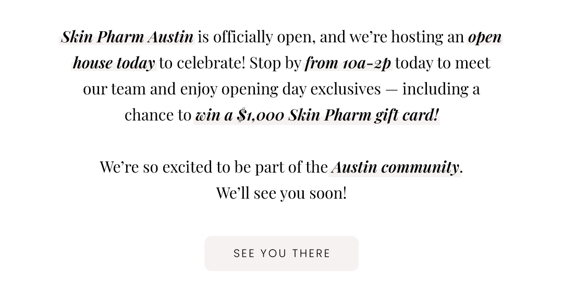Click the words 'to celebrate!'
The image size is (563, 296).
[x=202, y=63]
